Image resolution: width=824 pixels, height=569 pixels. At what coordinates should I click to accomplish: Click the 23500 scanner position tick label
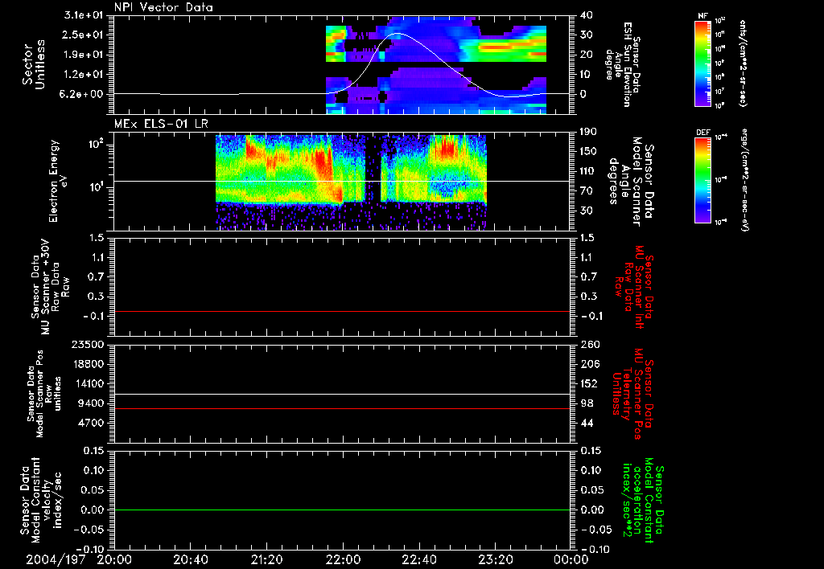pos(88,344)
